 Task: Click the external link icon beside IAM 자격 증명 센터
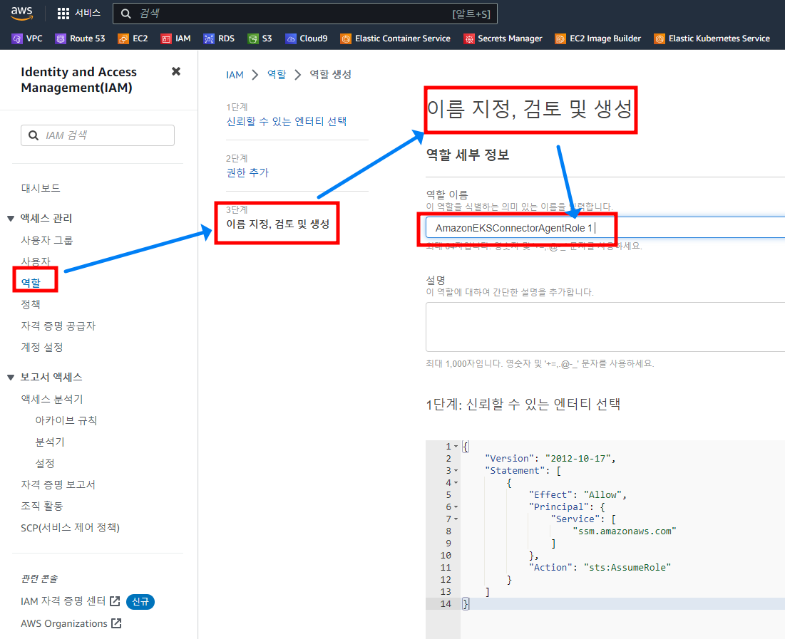(x=115, y=601)
